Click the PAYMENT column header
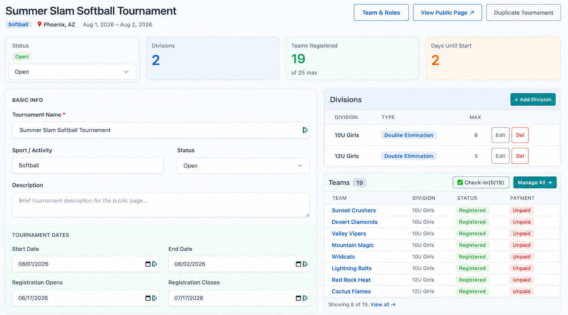 (522, 198)
